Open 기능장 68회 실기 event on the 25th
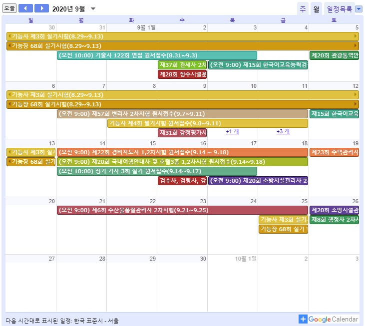 pyautogui.click(x=283, y=229)
